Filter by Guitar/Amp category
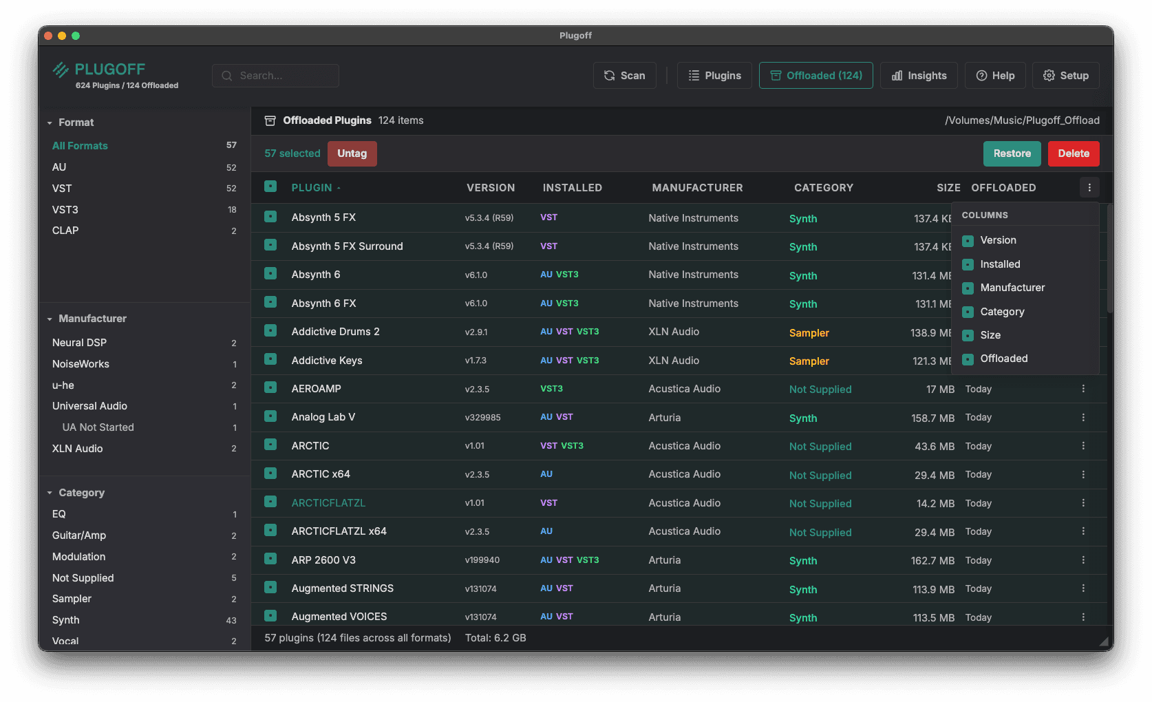Viewport: 1152px width, 702px height. tap(145, 535)
